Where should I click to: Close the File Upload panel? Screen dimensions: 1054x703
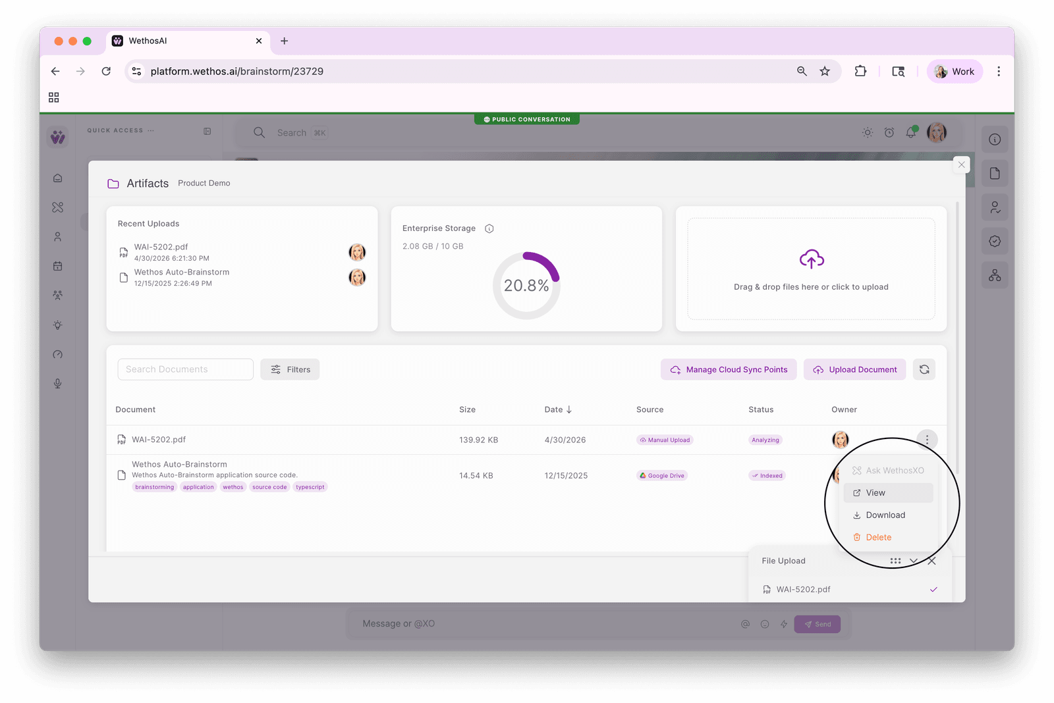click(x=931, y=561)
